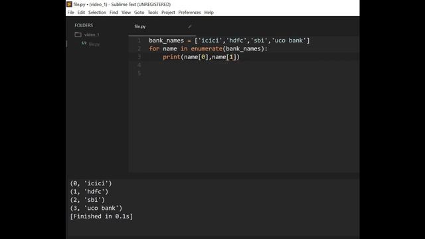Click the enumerate keyword on line 2

click(207, 48)
